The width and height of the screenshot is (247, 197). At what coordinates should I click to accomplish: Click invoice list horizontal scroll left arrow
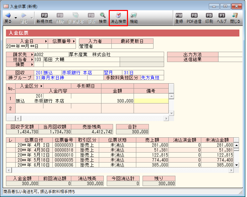[9, 170]
